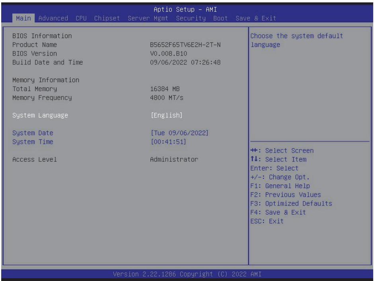Open the System Language [English] dropdown
This screenshot has height=281, width=374.
(166, 115)
